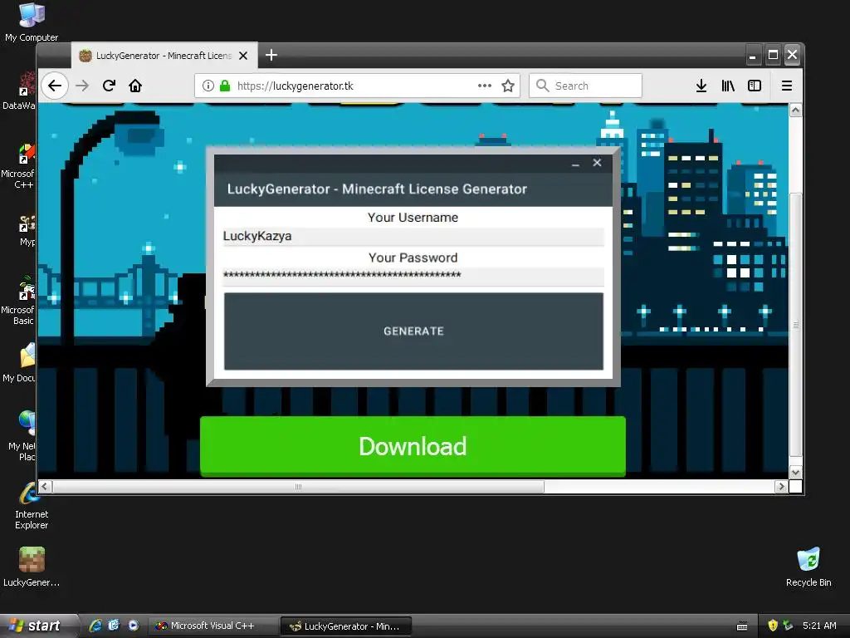Go to the browser home page icon
The width and height of the screenshot is (850, 638).
[135, 86]
